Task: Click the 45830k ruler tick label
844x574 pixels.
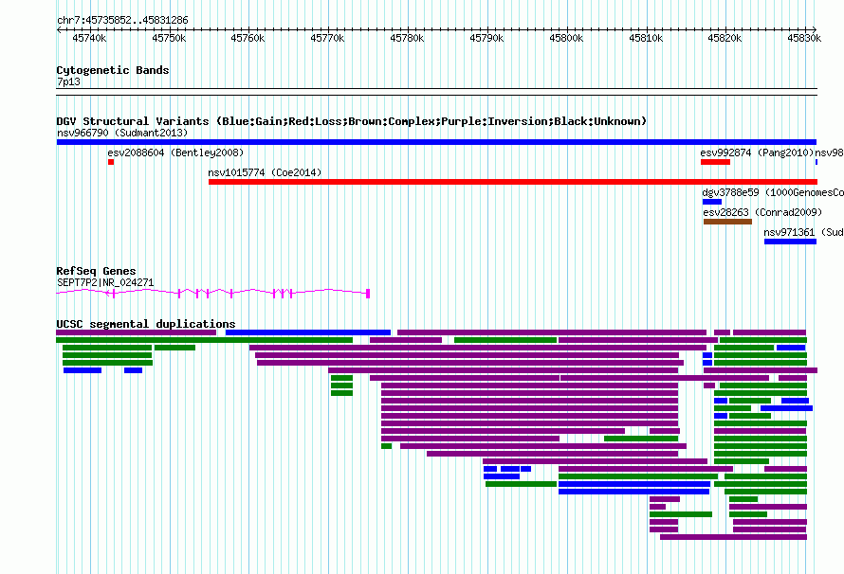Action: pos(804,38)
